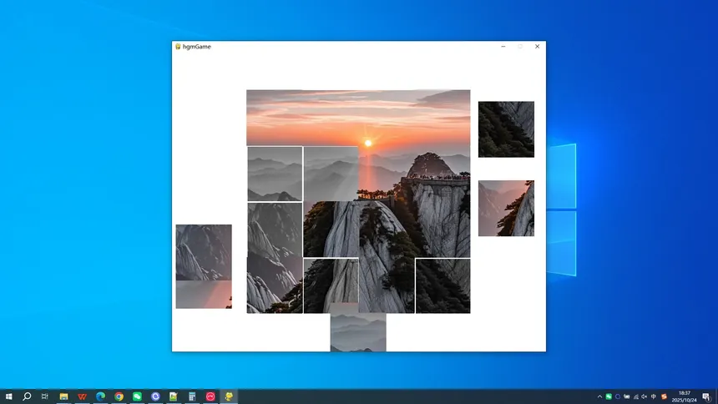
Task: Open the Windows Start menu
Action: [x=9, y=396]
